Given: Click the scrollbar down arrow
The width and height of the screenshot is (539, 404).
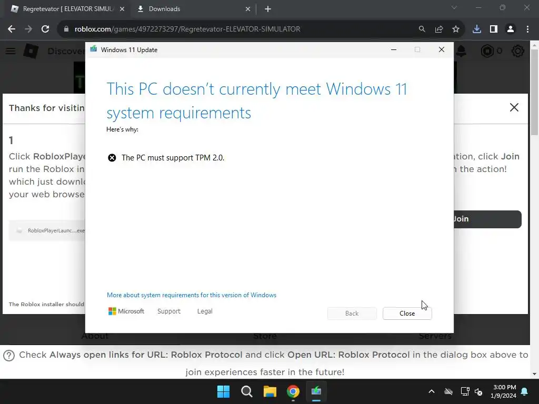Looking at the screenshot, I should point(534,374).
